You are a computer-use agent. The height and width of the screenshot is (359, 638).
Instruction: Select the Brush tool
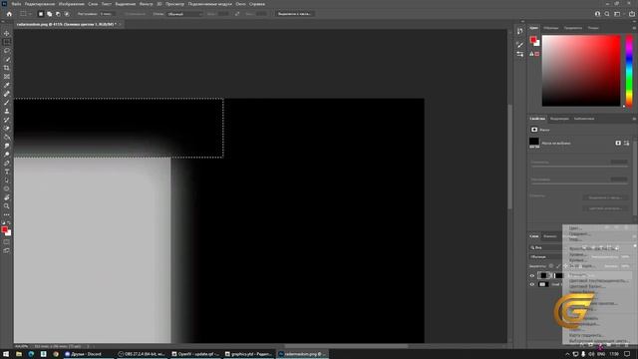coord(7,103)
